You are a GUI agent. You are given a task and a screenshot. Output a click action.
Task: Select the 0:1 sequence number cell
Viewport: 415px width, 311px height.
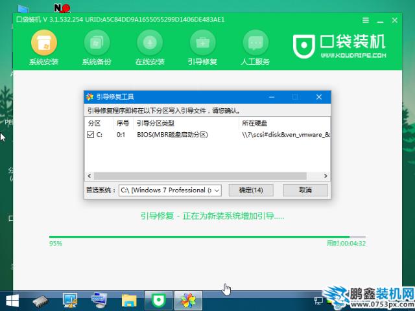[x=121, y=135]
